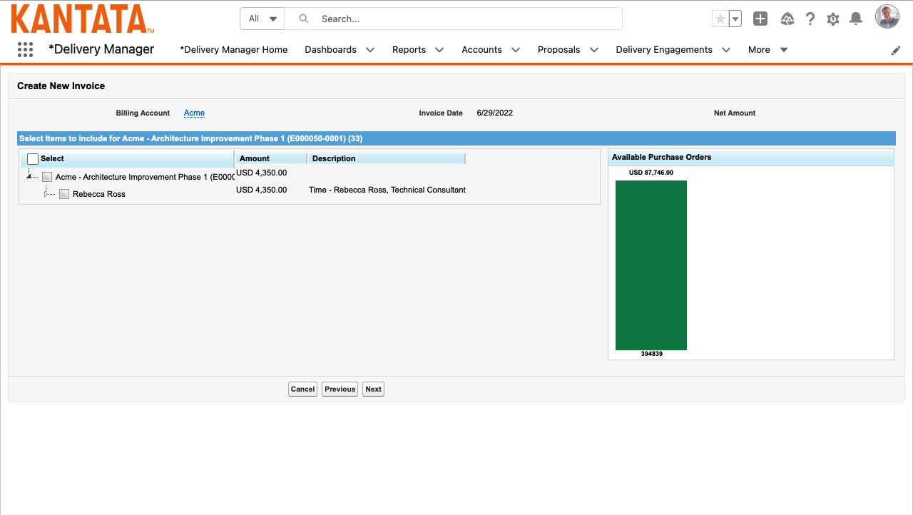Open the Trailhead guidance icon
This screenshot has height=515, width=913.
coord(787,19)
